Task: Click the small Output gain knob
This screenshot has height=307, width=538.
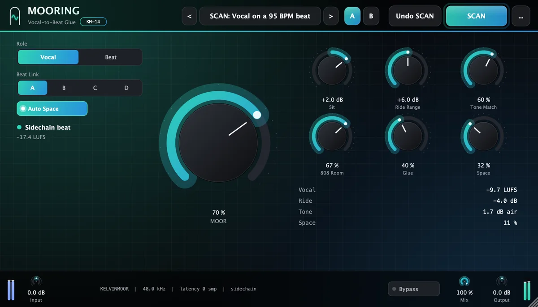Action: pos(502,281)
